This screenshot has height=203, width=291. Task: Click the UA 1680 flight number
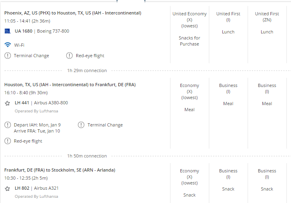pyautogui.click(x=23, y=31)
